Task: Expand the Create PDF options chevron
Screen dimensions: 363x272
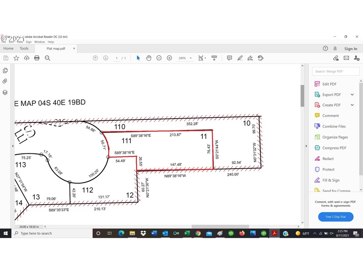Action: (x=352, y=105)
